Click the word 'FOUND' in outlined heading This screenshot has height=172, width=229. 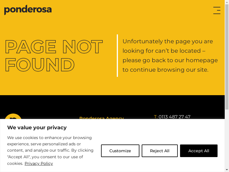(40, 65)
